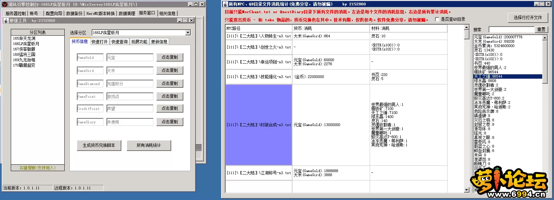The image size is (554, 200).
Task: Copy the GameGold 元宝 entry
Action: tap(170, 57)
